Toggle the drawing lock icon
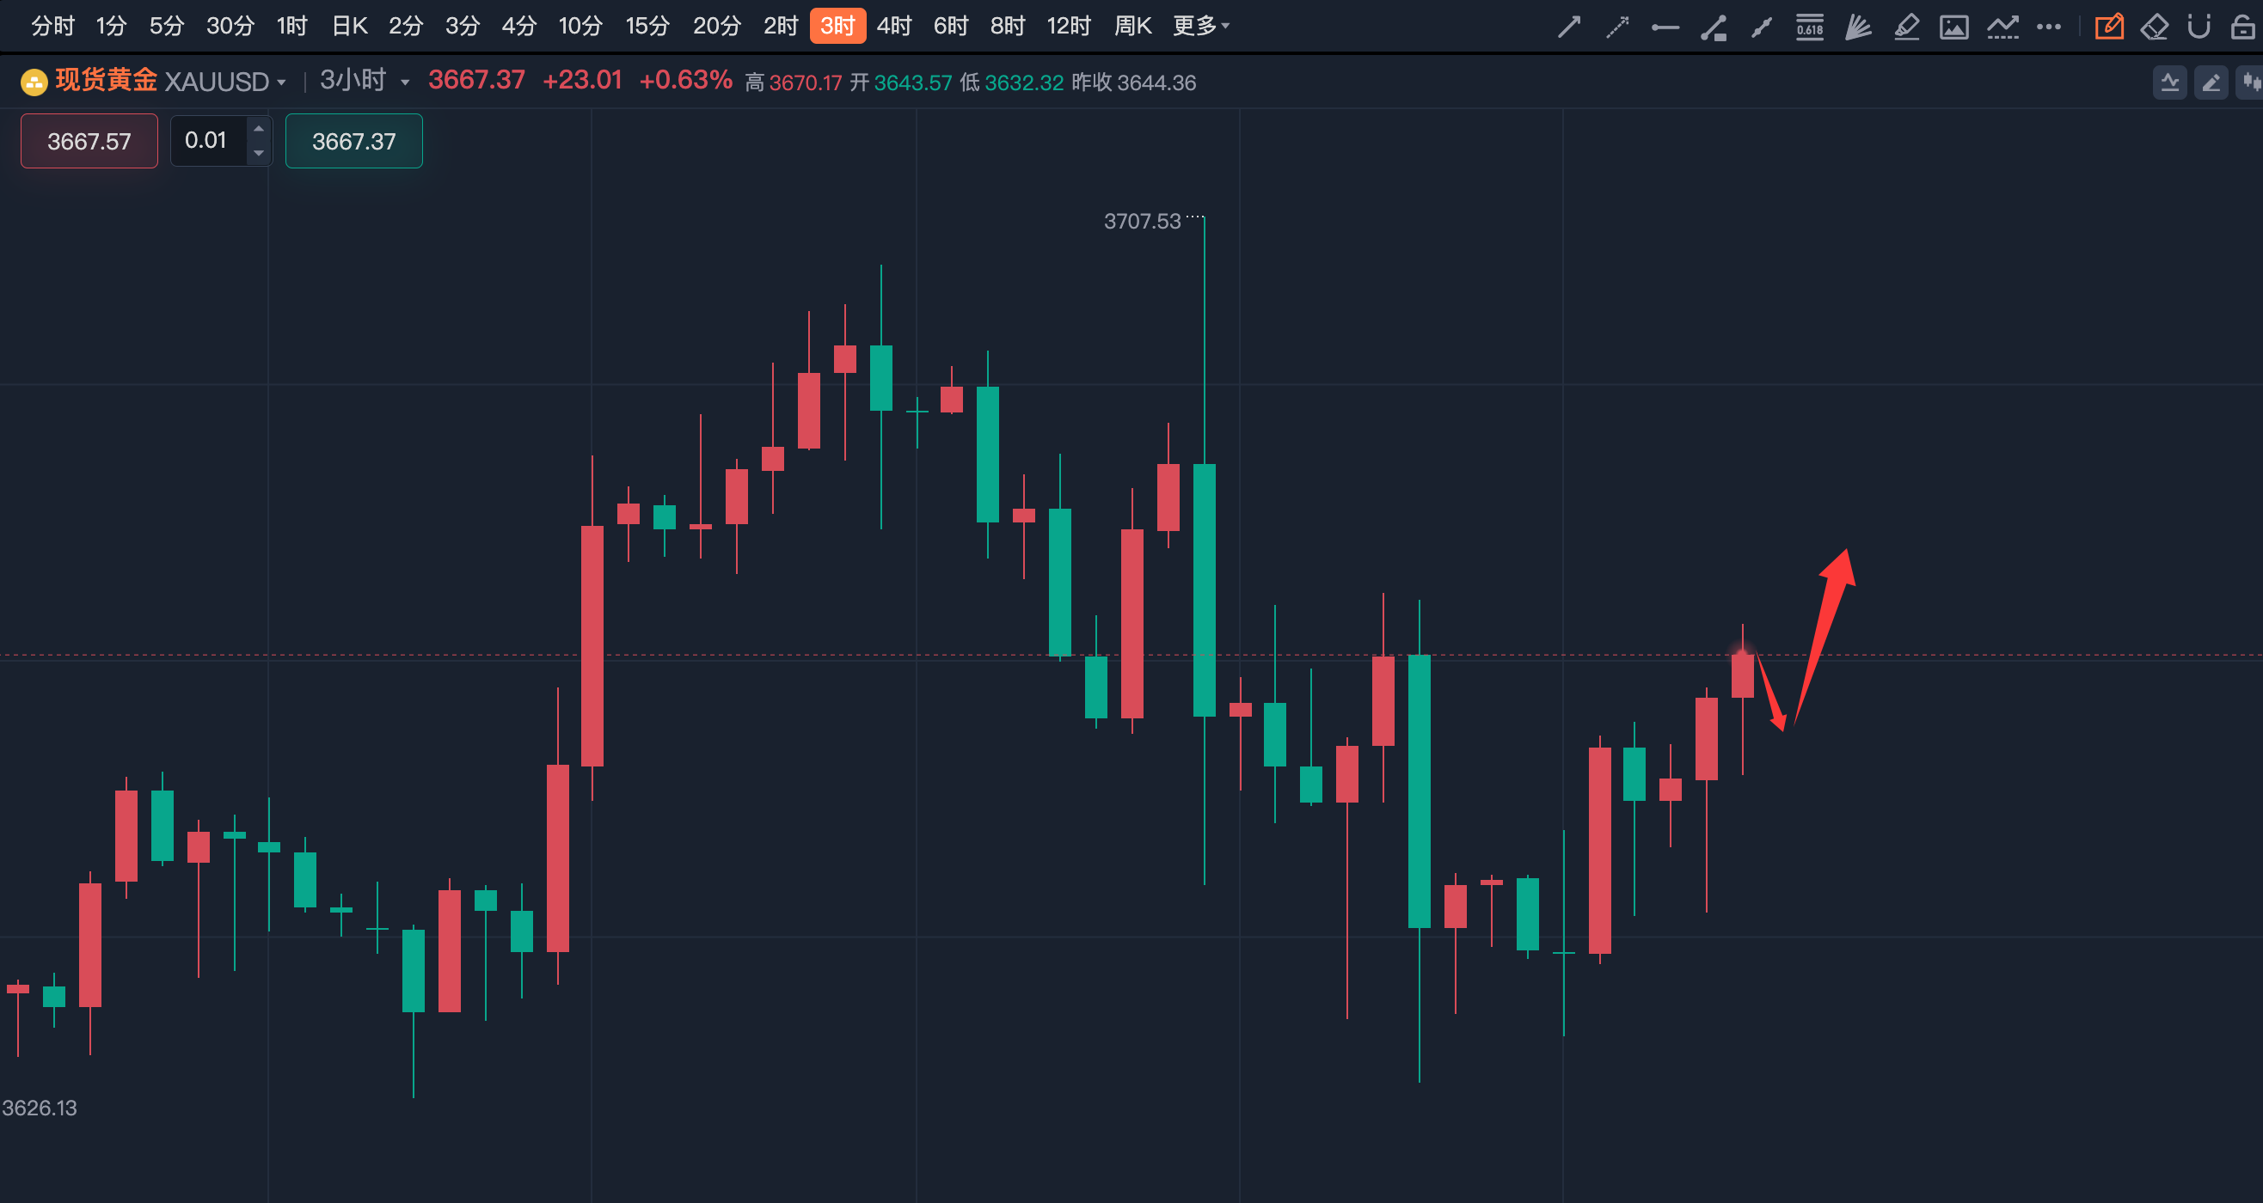This screenshot has height=1203, width=2263. (2242, 27)
